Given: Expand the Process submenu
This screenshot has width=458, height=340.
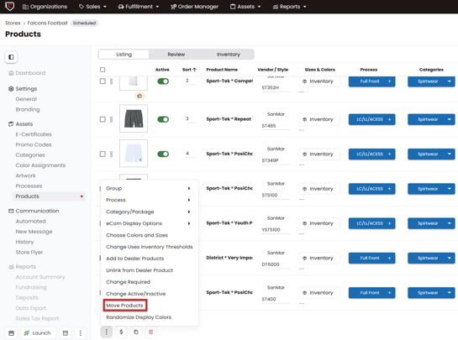Looking at the screenshot, I should [x=149, y=200].
